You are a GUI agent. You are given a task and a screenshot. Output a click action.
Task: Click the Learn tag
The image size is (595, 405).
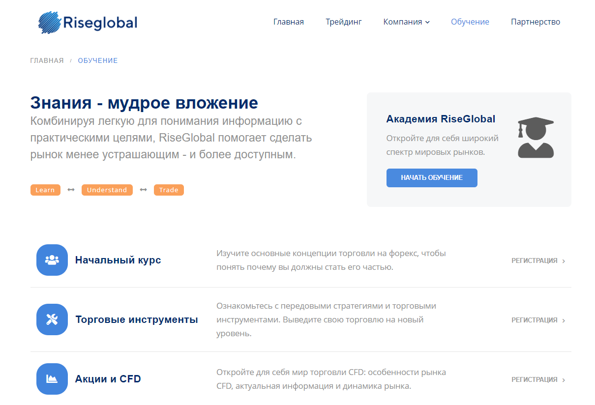(x=45, y=190)
